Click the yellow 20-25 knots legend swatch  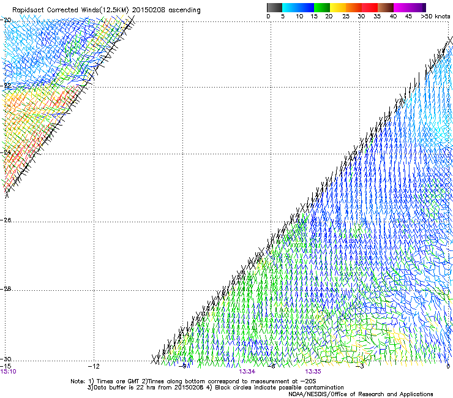pyautogui.click(x=338, y=7)
